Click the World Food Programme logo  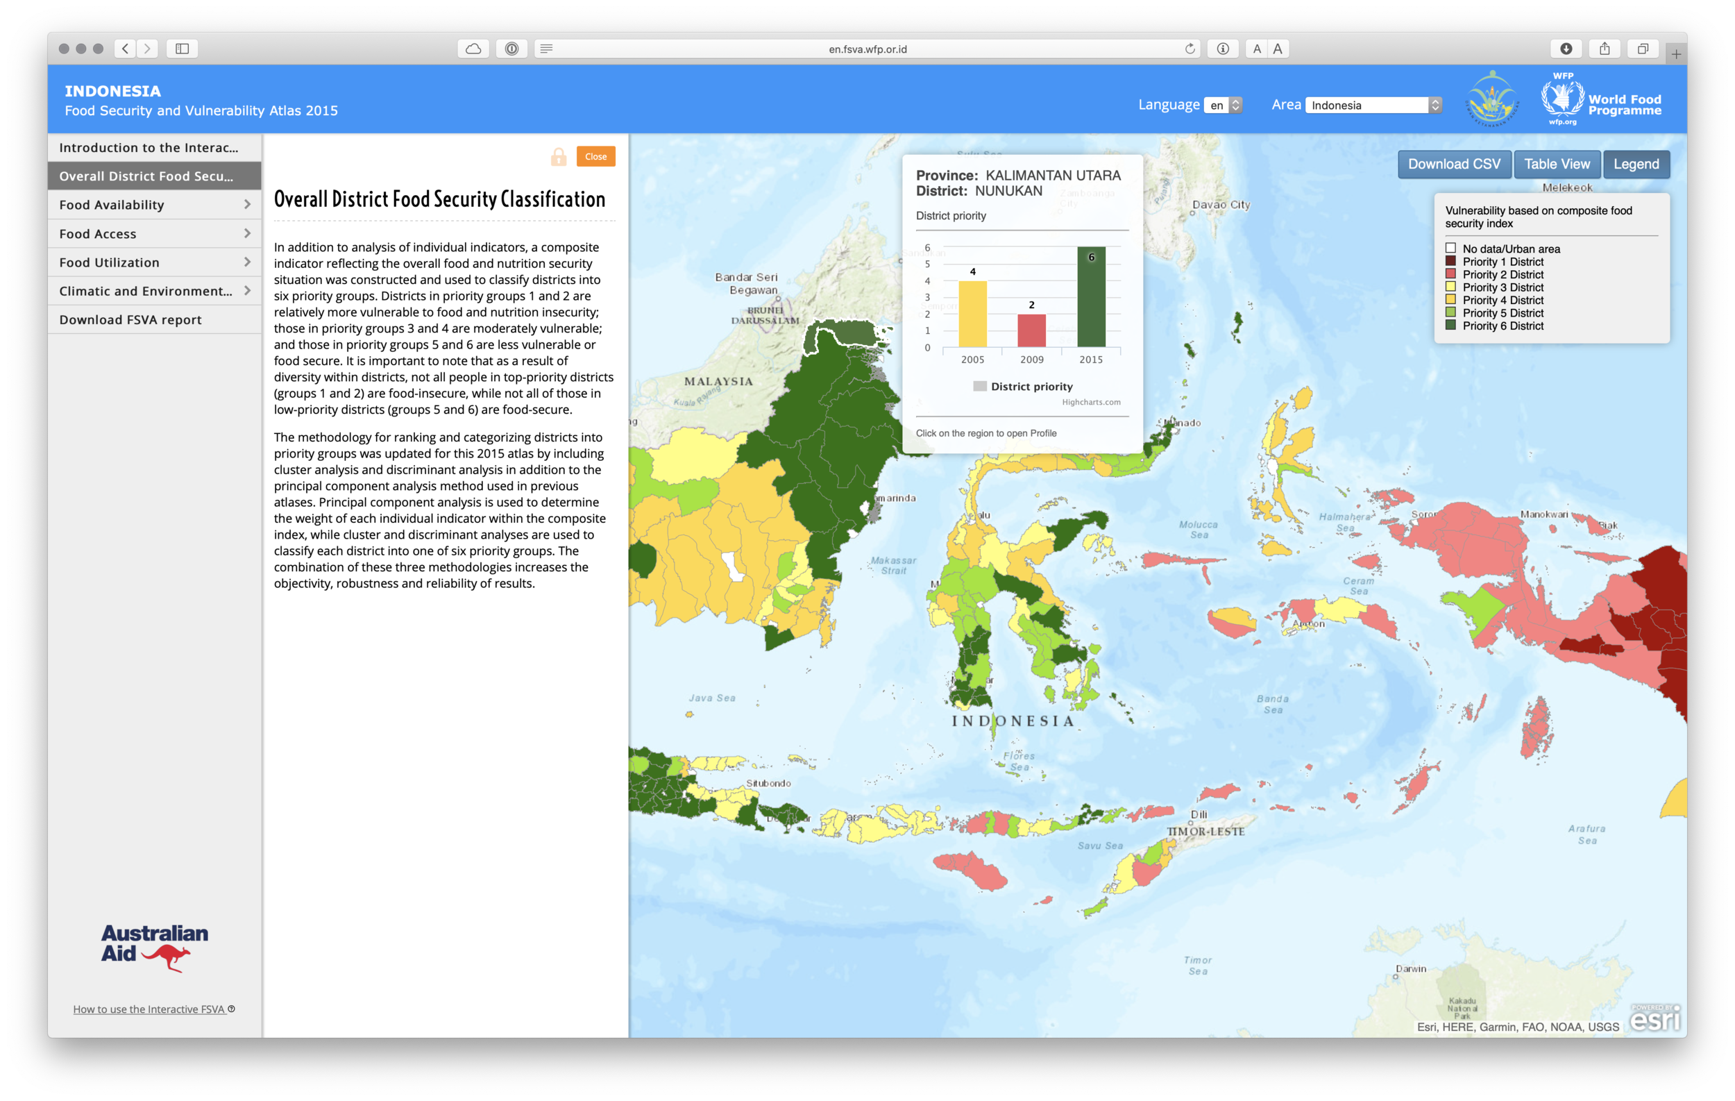1601,99
